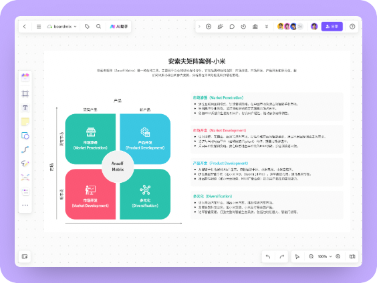Click the 多元化 (Diversification) heading

(x=213, y=196)
